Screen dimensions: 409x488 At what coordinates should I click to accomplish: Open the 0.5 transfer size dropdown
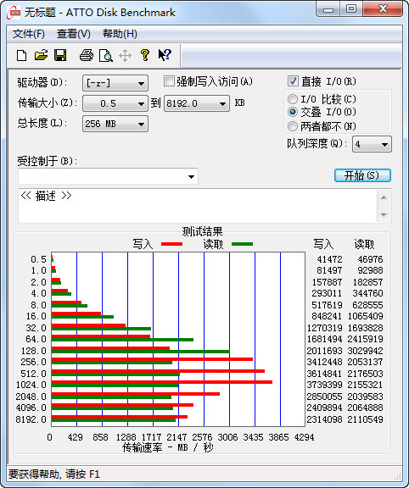115,103
